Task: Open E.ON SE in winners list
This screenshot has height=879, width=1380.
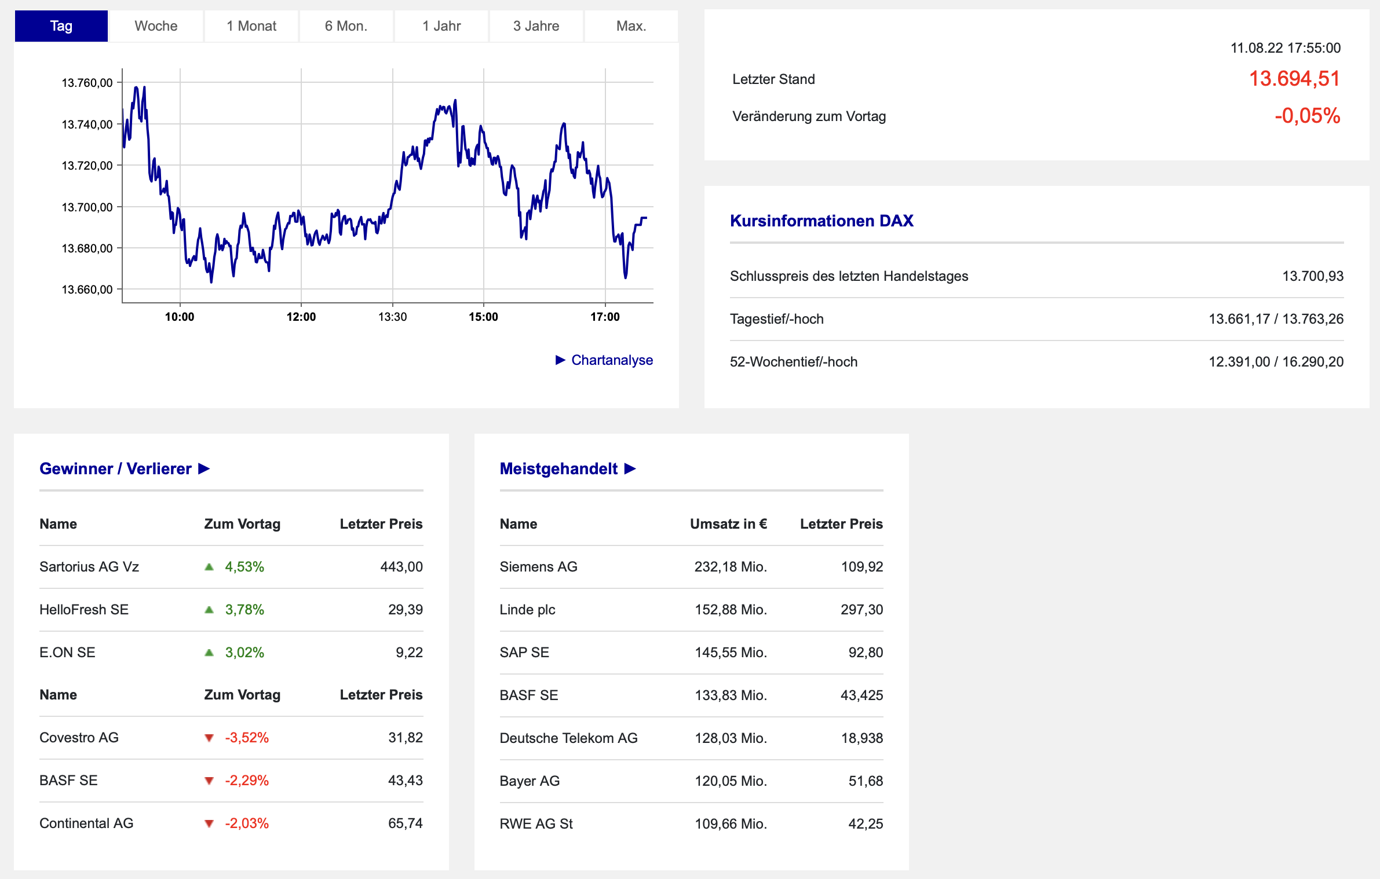Action: coord(67,653)
